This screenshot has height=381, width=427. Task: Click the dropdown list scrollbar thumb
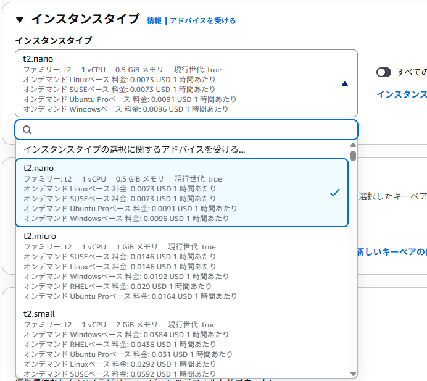tap(353, 156)
